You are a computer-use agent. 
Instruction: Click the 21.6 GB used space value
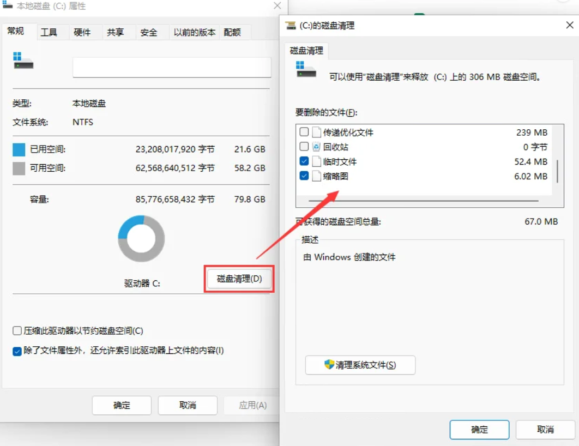point(250,149)
